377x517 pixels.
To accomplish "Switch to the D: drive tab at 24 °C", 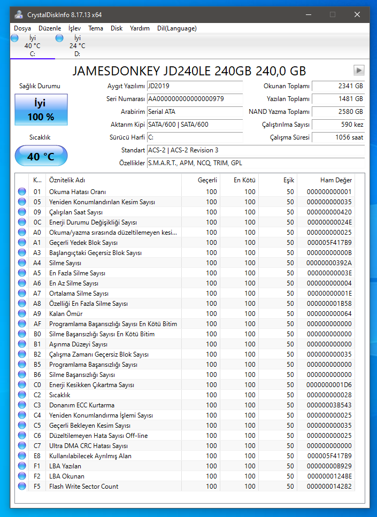I will [77, 46].
